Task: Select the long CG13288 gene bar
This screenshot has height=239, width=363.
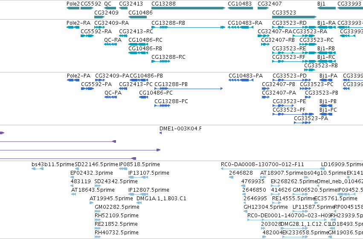Action: pyautogui.click(x=188, y=9)
